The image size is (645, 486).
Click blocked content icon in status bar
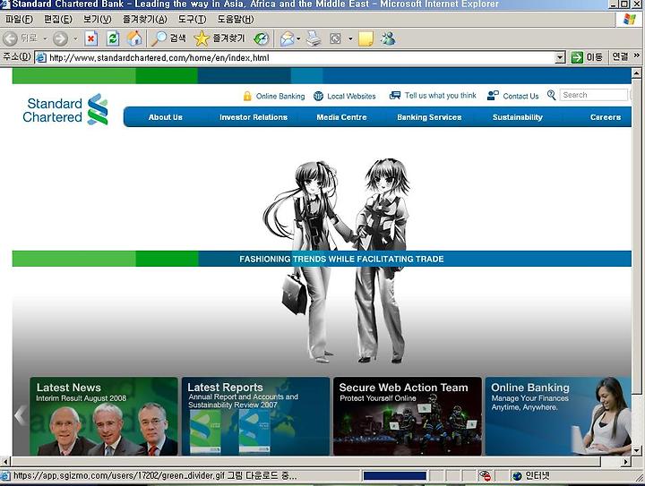coord(486,476)
